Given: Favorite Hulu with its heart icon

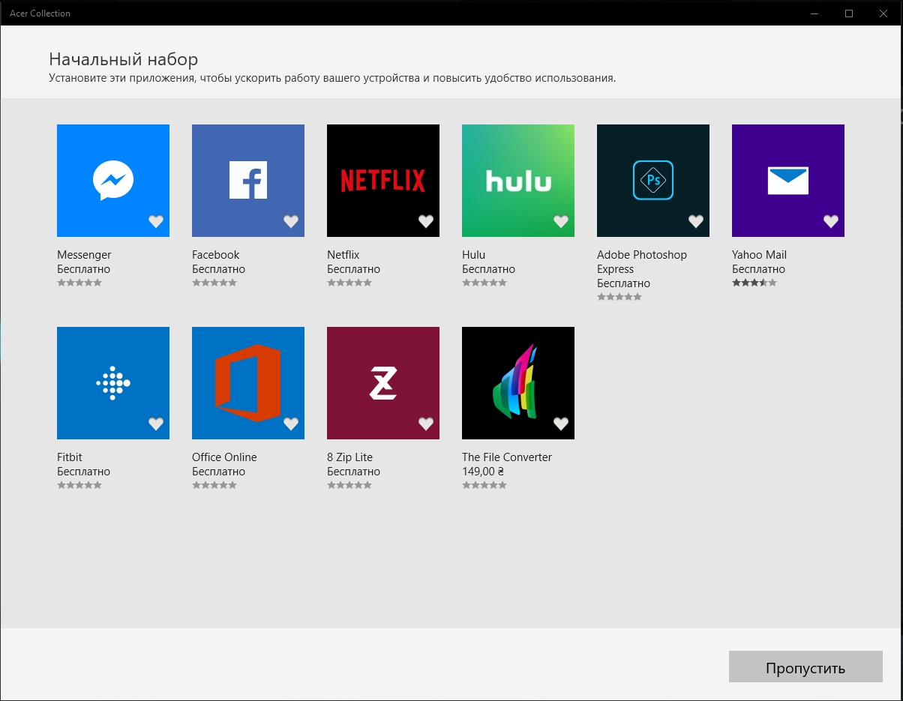Looking at the screenshot, I should (561, 221).
